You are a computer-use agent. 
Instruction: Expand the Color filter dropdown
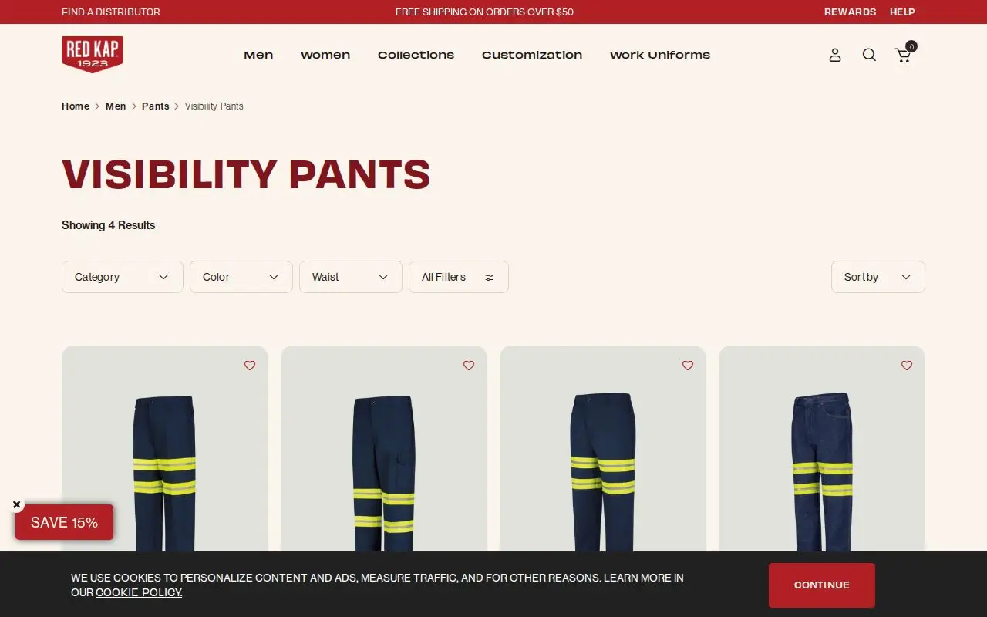pyautogui.click(x=241, y=277)
